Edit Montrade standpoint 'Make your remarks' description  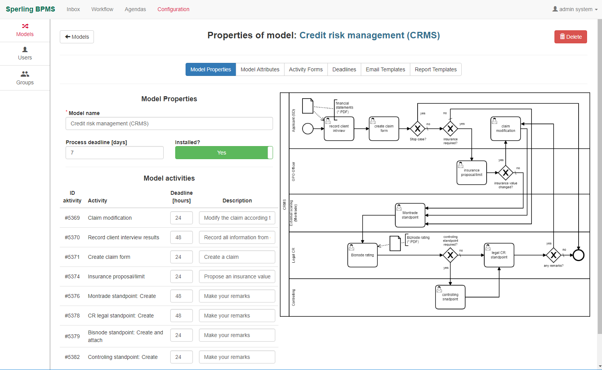[x=237, y=296]
